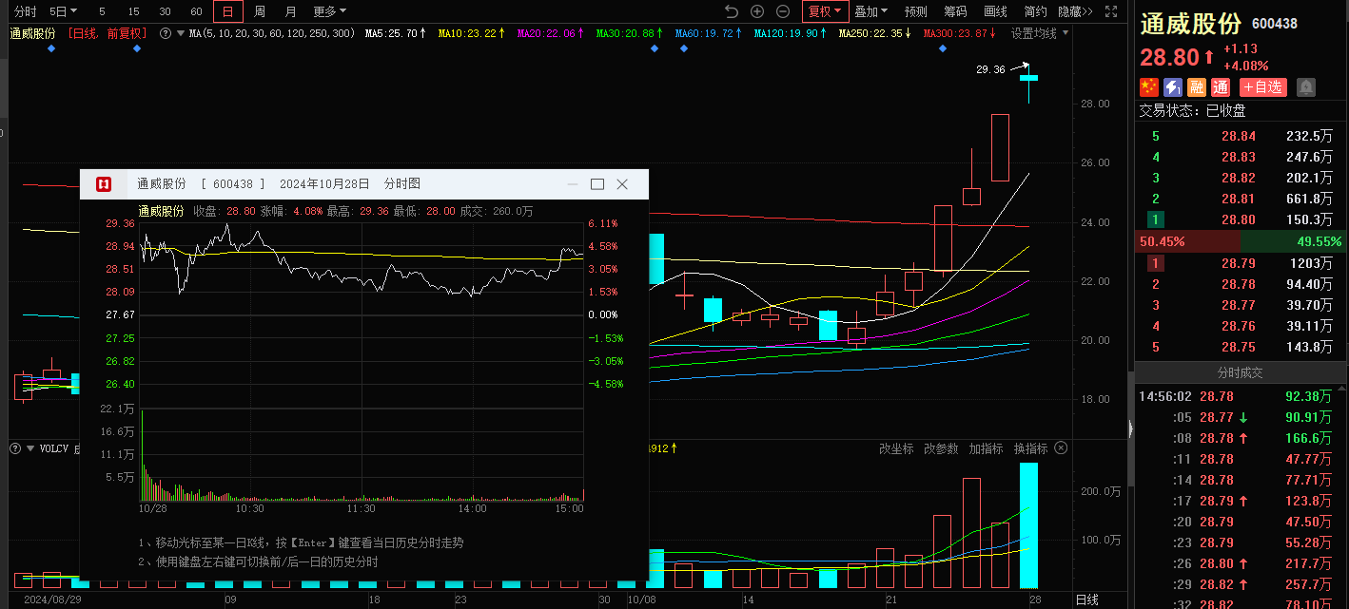Switch to 分时 intraday view
Screen dimensions: 1349x609
point(26,11)
